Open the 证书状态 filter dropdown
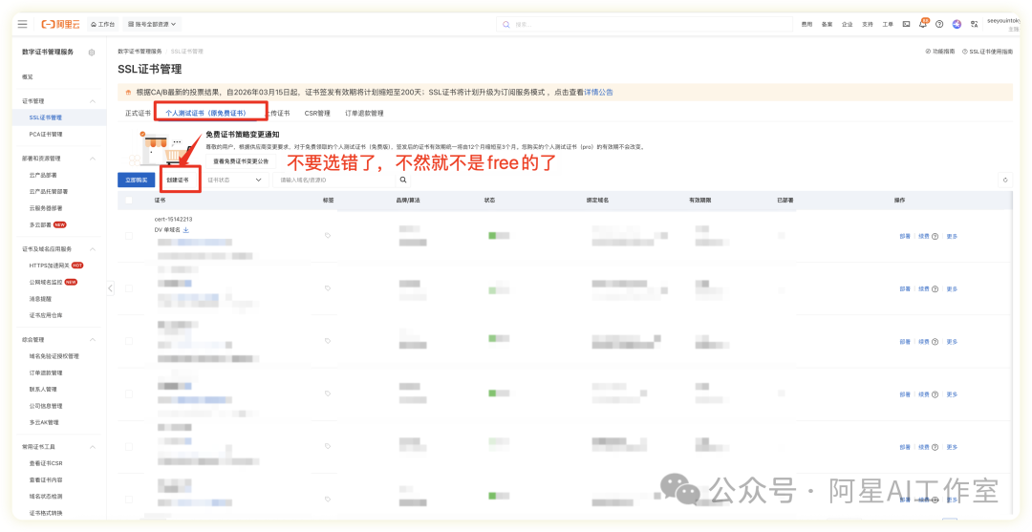The height and width of the screenshot is (532, 1032). click(236, 180)
